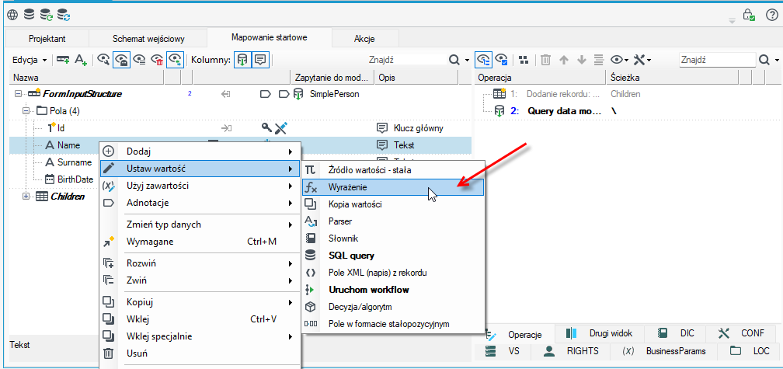Open the wrench tools dropdown
The width and height of the screenshot is (783, 369).
(x=642, y=59)
